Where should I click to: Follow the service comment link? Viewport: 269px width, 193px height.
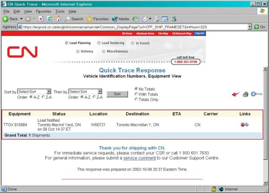tap(140, 158)
